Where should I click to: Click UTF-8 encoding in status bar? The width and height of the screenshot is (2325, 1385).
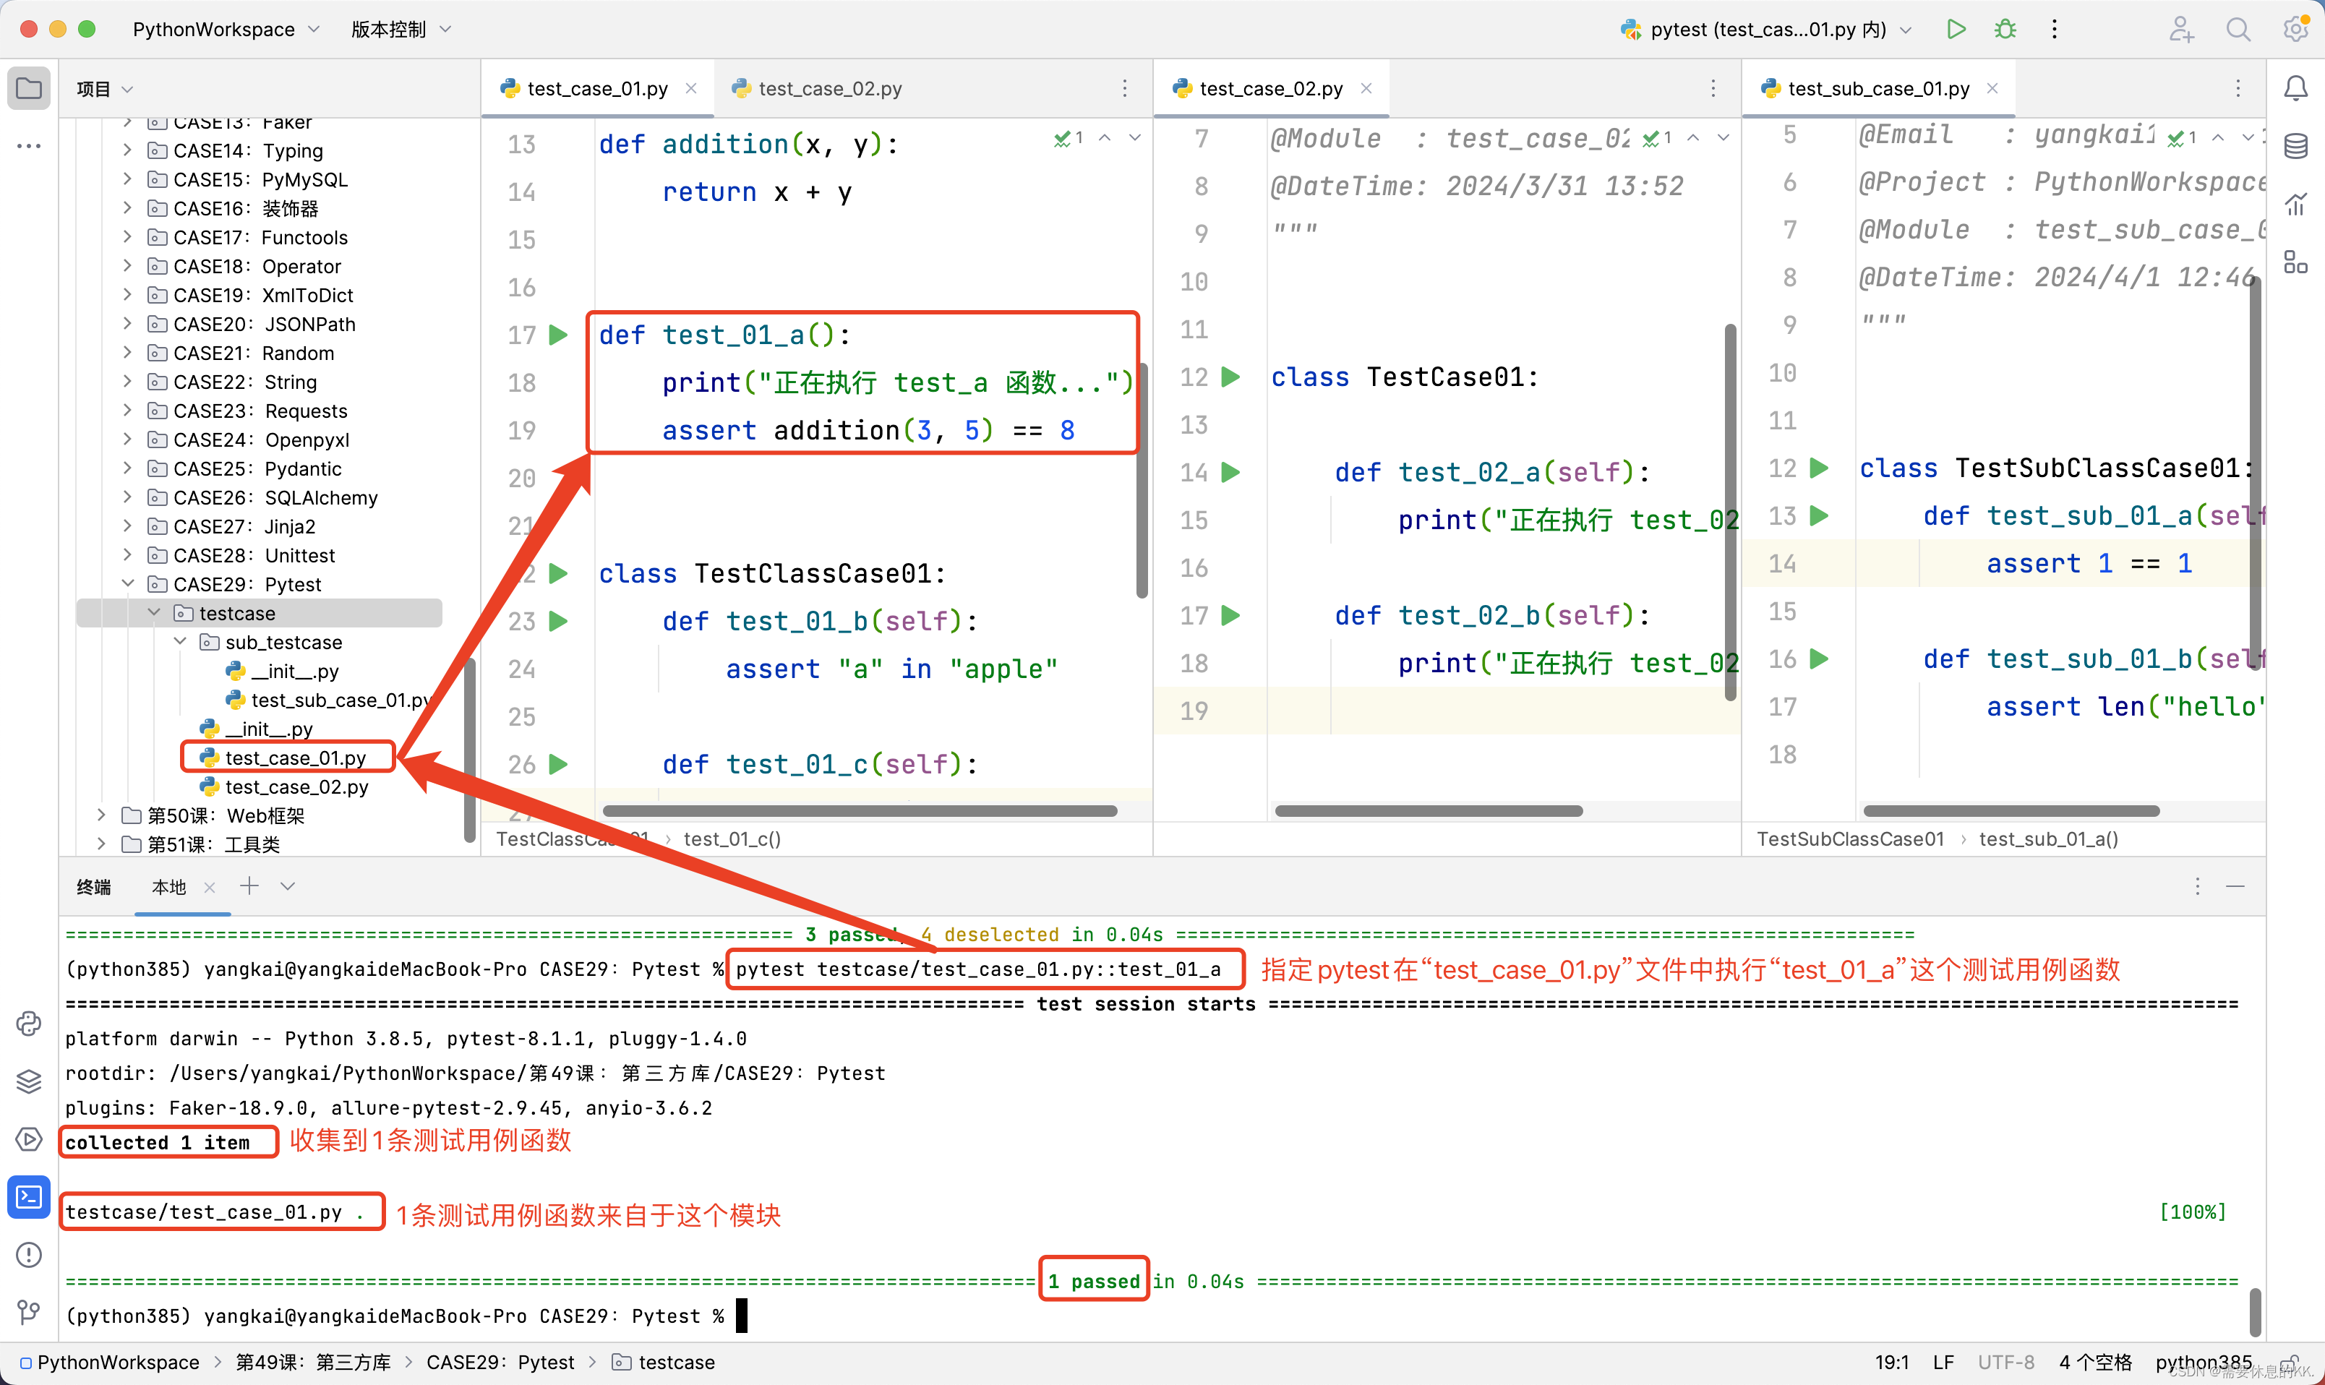(x=2005, y=1362)
